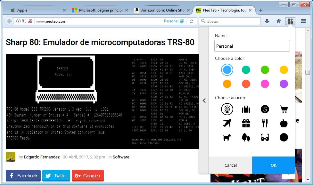Confirm with the OK button
The image size is (313, 185).
tap(274, 165)
